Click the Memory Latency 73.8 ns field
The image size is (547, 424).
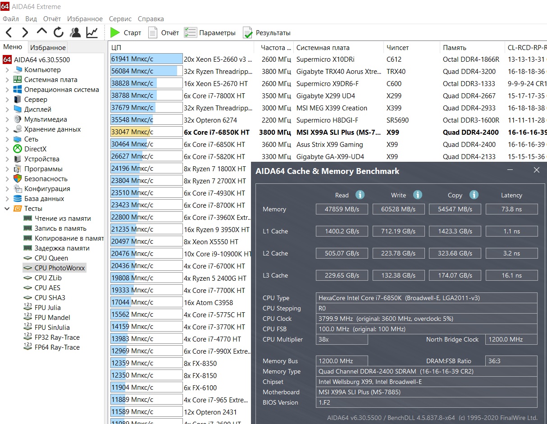click(511, 209)
